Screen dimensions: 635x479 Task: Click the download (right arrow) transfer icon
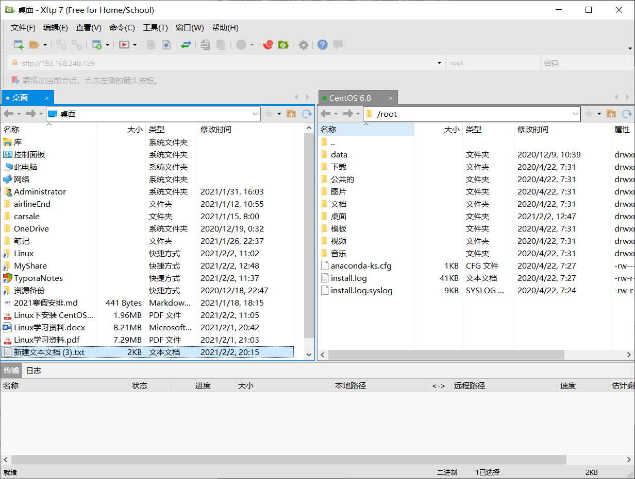166,45
